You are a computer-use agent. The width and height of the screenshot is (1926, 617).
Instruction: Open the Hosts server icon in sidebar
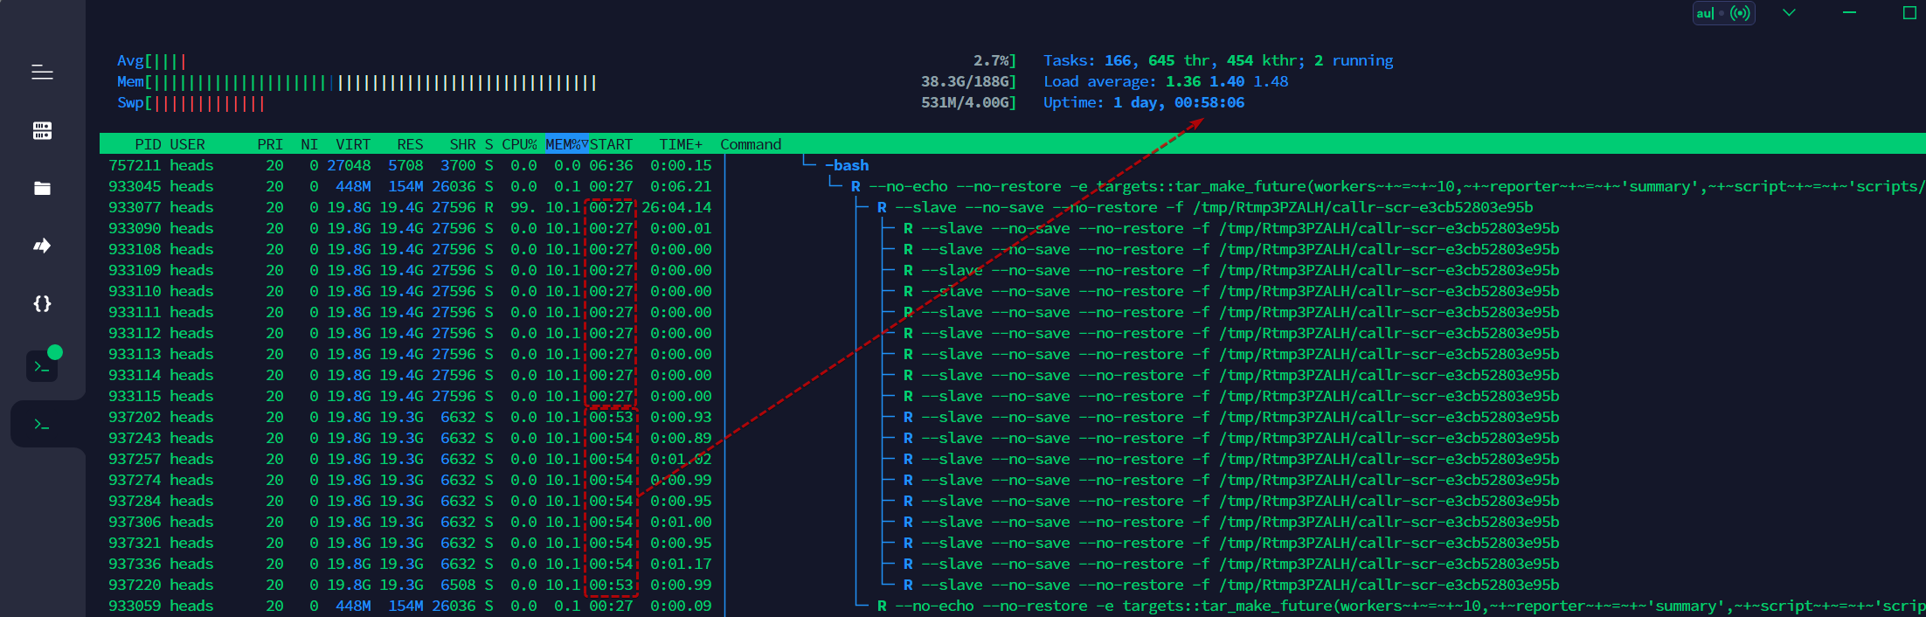pos(42,130)
